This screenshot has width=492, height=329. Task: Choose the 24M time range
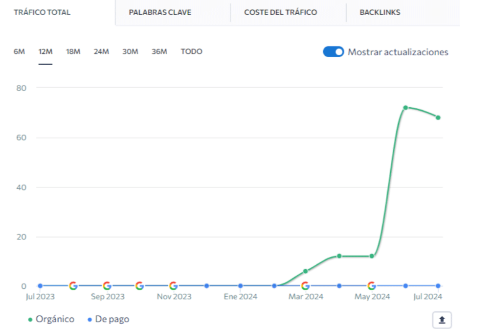(101, 52)
